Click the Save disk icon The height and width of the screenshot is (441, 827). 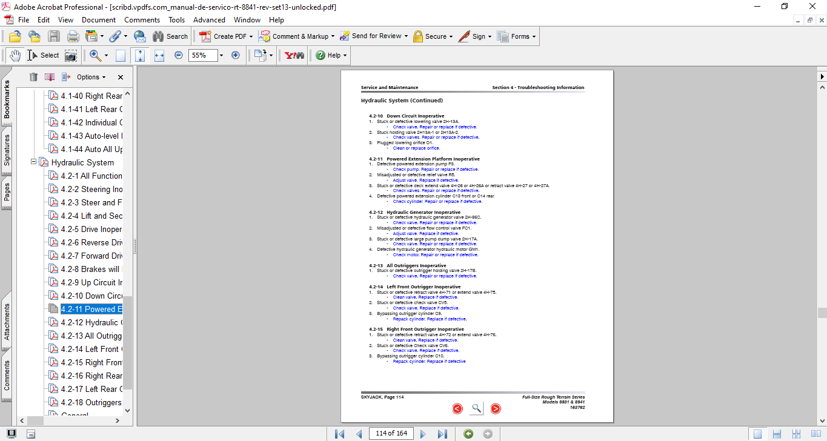click(x=54, y=36)
